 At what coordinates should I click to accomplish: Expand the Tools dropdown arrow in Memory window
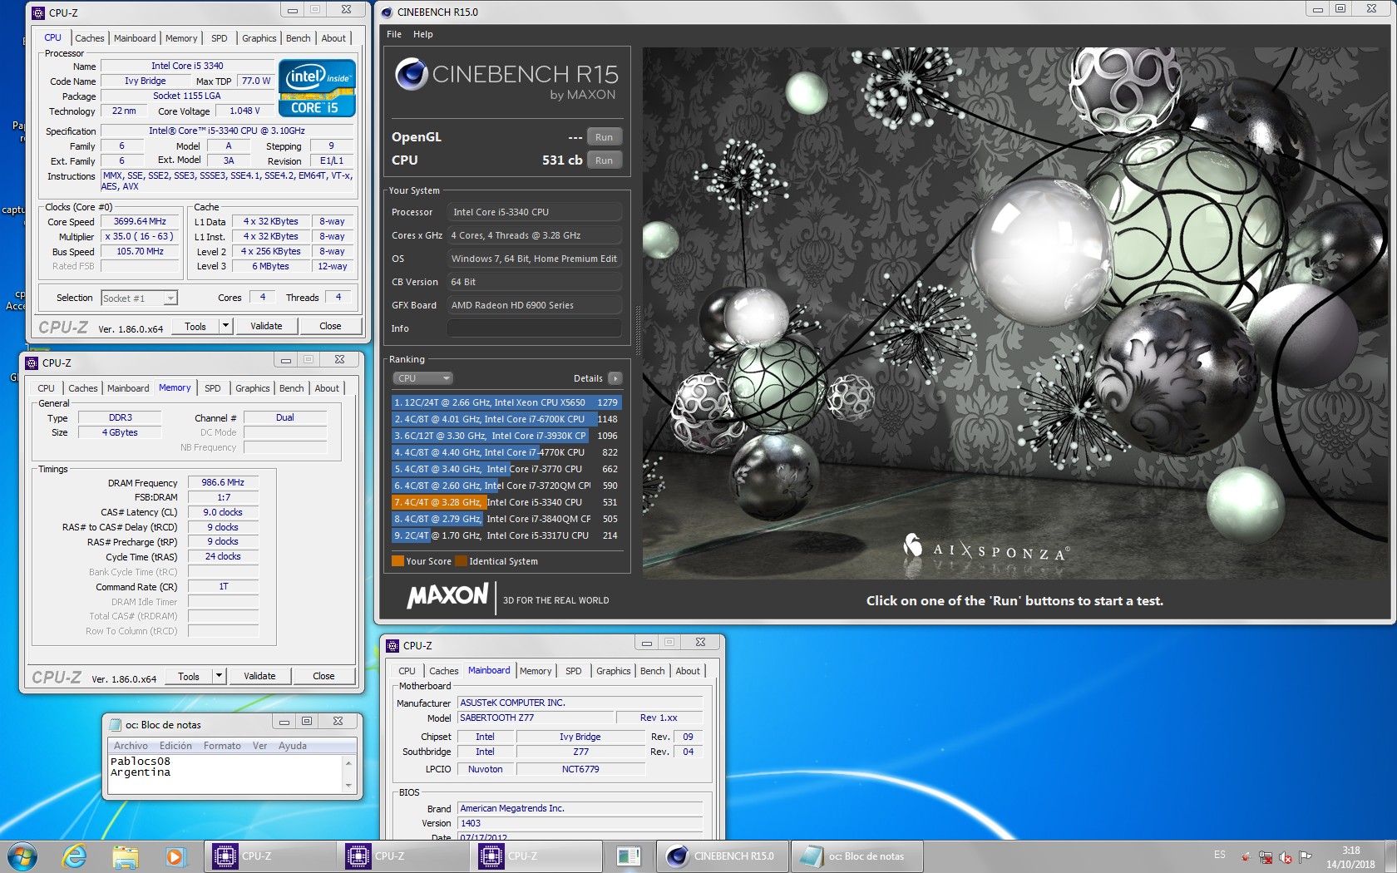(219, 676)
